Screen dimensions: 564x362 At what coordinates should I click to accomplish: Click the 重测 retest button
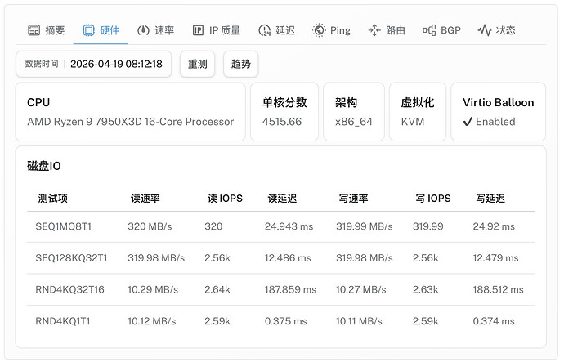click(x=198, y=64)
